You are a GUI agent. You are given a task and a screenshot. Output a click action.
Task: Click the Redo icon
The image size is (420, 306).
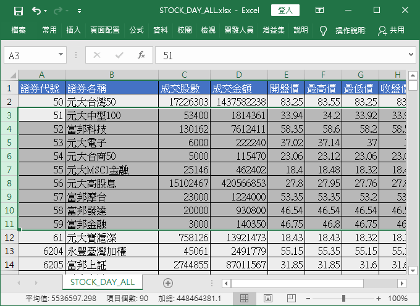click(x=58, y=10)
